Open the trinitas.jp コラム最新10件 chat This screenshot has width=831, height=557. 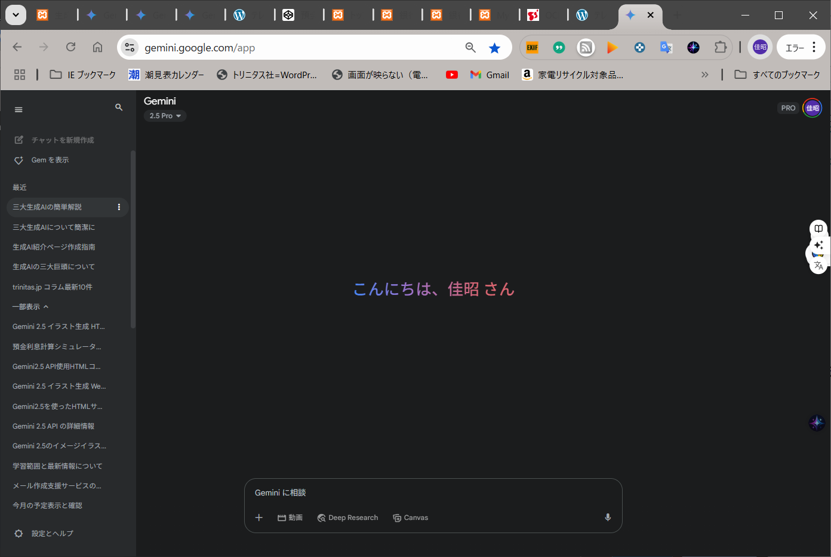tap(53, 287)
